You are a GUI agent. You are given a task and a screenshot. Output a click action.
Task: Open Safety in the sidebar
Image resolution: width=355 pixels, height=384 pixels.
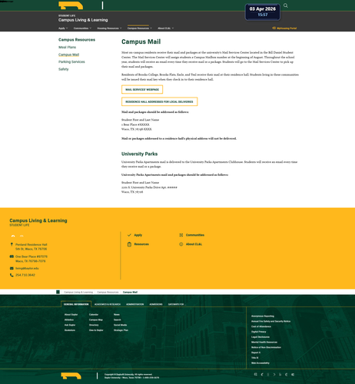[x=63, y=69]
